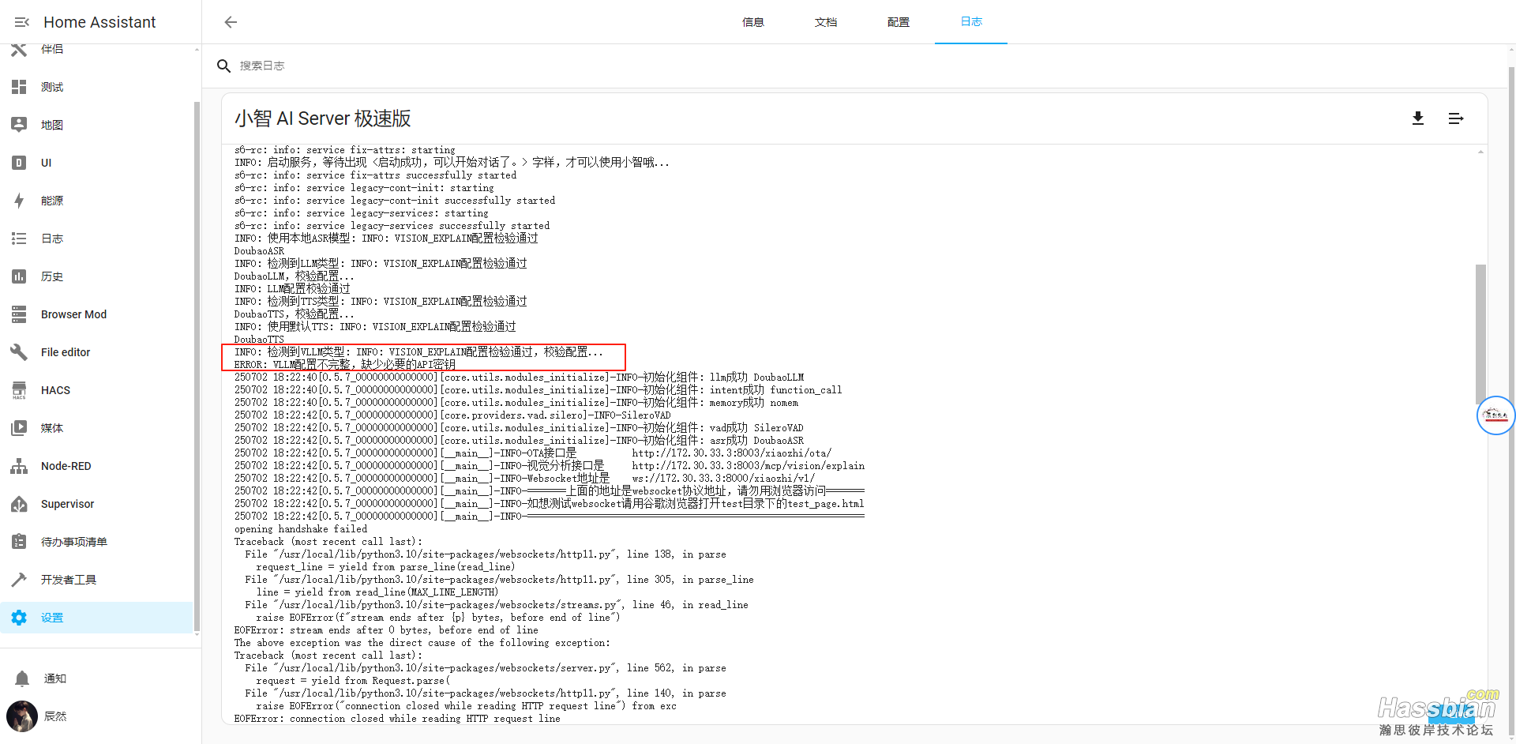Select 测试 label in sidebar
The height and width of the screenshot is (744, 1516).
52,87
